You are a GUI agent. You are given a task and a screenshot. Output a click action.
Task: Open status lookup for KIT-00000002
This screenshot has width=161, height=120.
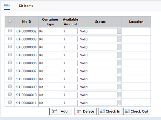pos(119,31)
